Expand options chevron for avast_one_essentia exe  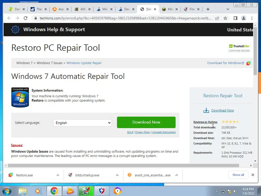pyautogui.click(x=177, y=175)
